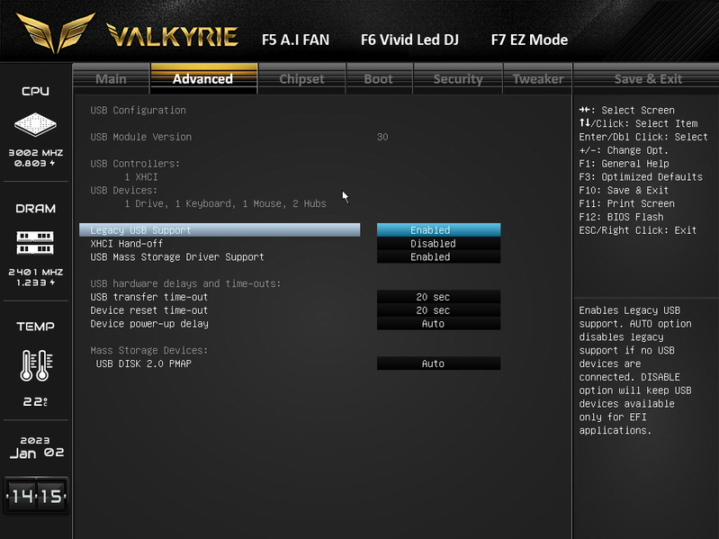Click the Mass Storage Devices heading

click(x=149, y=350)
